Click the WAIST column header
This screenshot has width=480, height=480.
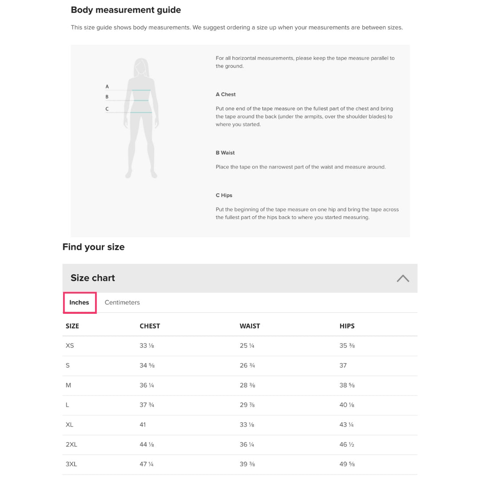(250, 326)
